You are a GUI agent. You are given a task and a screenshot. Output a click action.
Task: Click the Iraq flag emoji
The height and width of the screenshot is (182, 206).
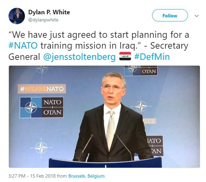point(125,56)
